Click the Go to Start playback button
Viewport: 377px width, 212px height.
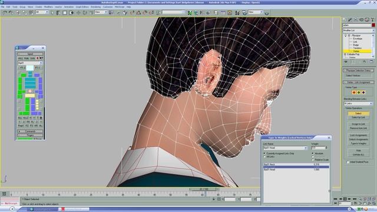pos(335,199)
